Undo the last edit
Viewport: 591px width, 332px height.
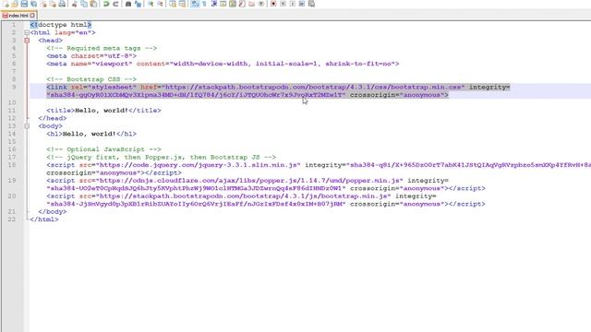point(106,4)
